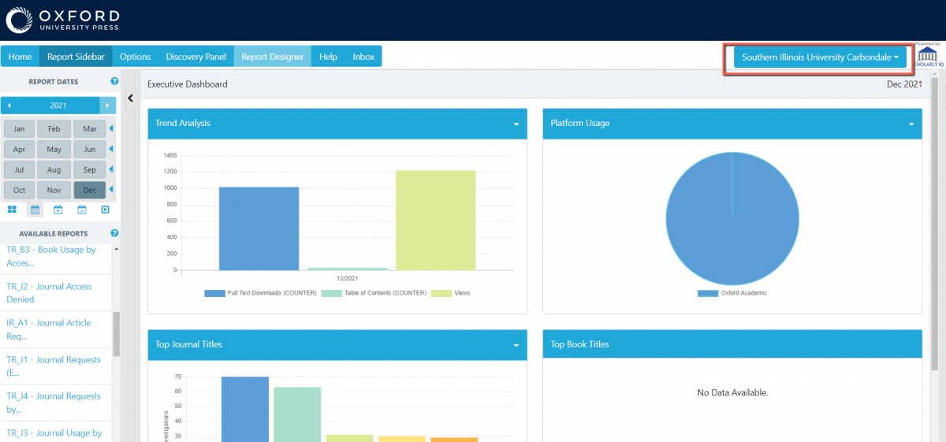
Task: Select Aug month
Action: (x=54, y=169)
